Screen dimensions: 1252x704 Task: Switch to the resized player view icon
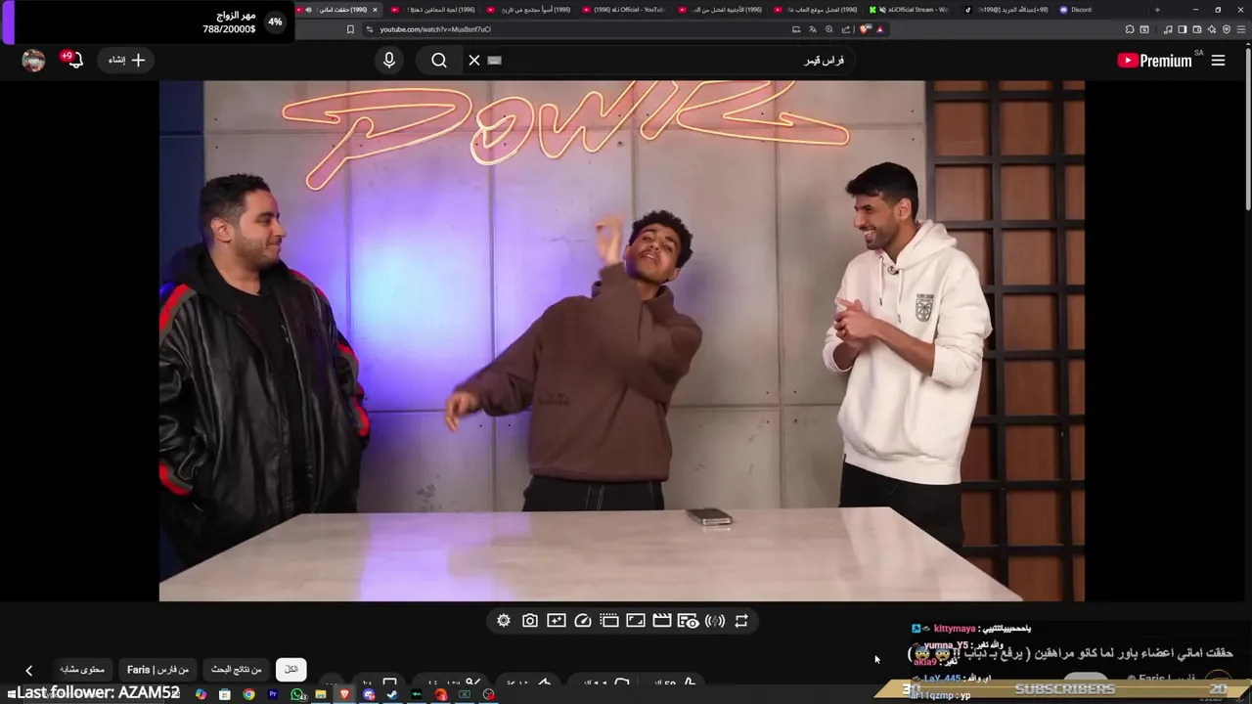636,621
